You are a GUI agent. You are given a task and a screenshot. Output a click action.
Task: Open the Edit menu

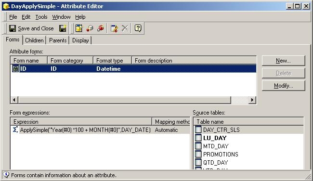[x=26, y=17]
